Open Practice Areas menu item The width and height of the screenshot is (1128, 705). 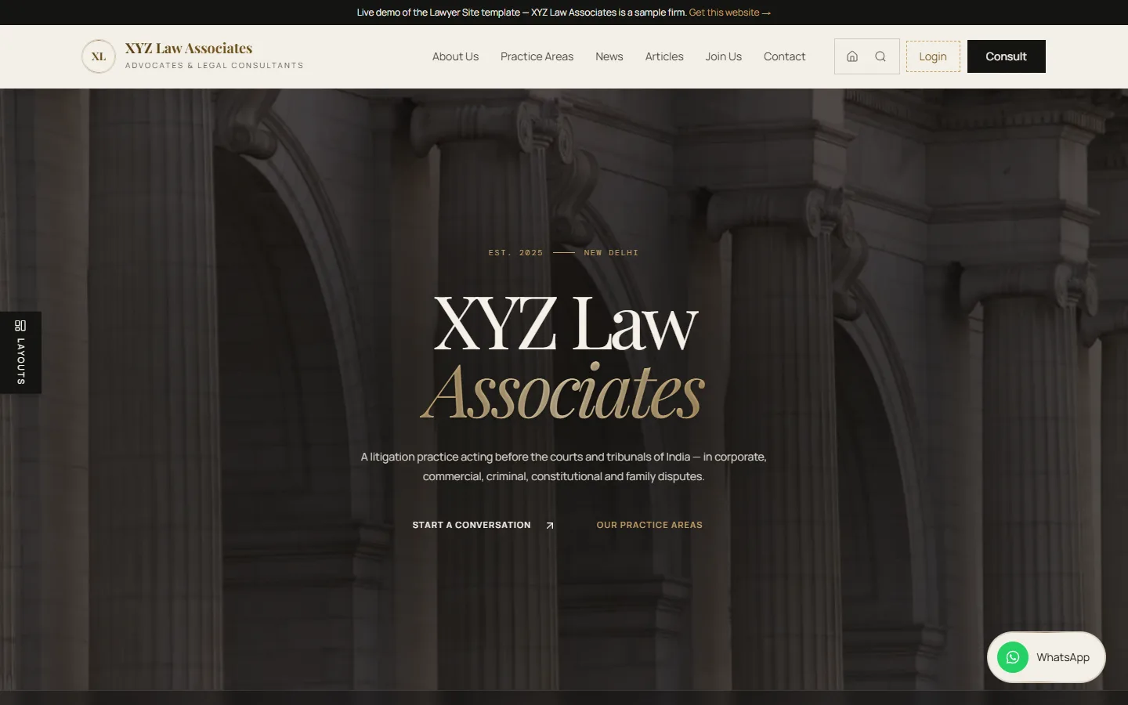pos(537,56)
